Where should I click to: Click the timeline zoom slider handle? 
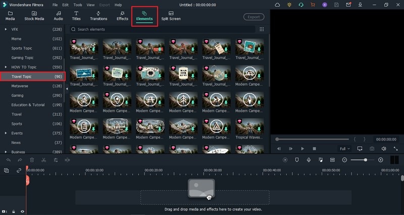365,160
